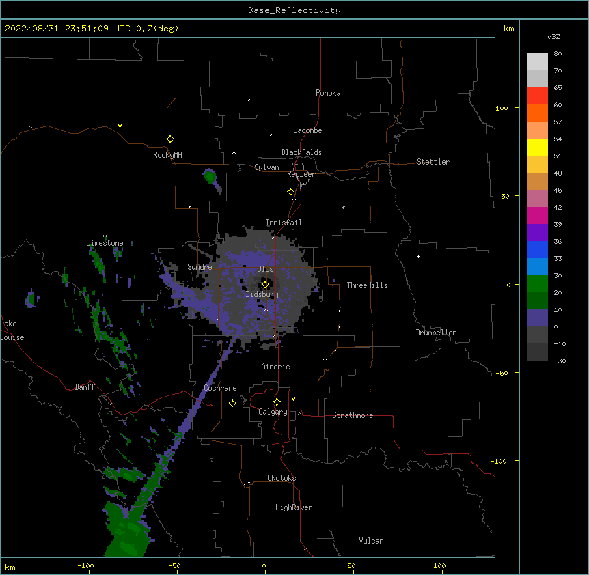Click the Base_Reflectivity title text
Screen dimensions: 589x575
click(x=294, y=10)
